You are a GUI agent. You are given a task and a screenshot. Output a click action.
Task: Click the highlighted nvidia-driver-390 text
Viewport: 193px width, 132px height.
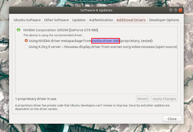(106, 41)
